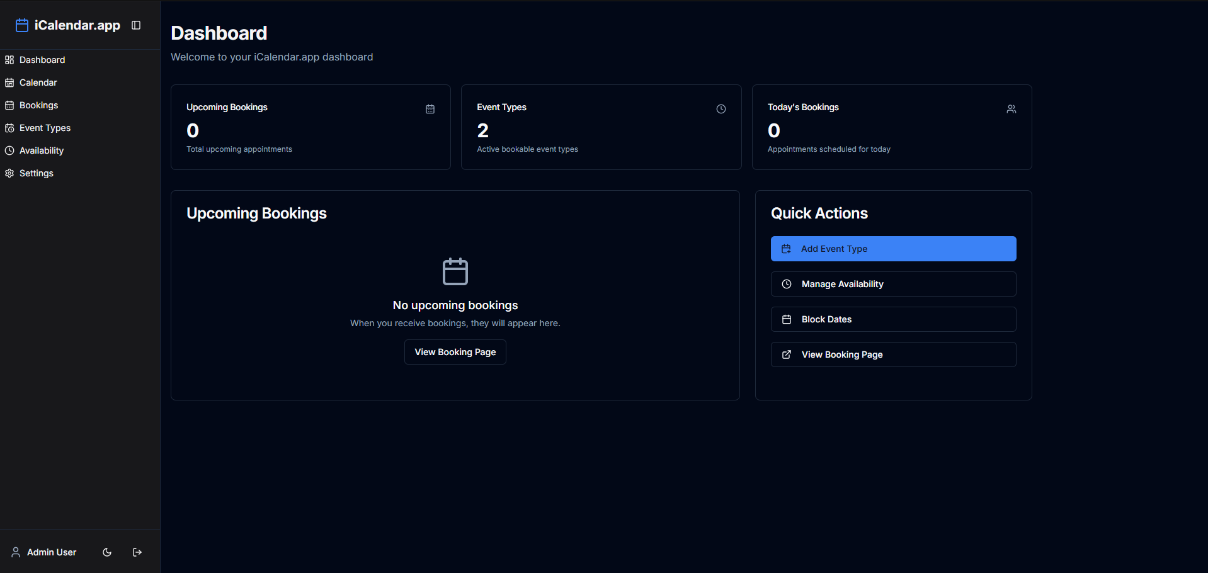Image resolution: width=1208 pixels, height=573 pixels.
Task: Click users icon on Today's Bookings card
Action: click(1011, 109)
